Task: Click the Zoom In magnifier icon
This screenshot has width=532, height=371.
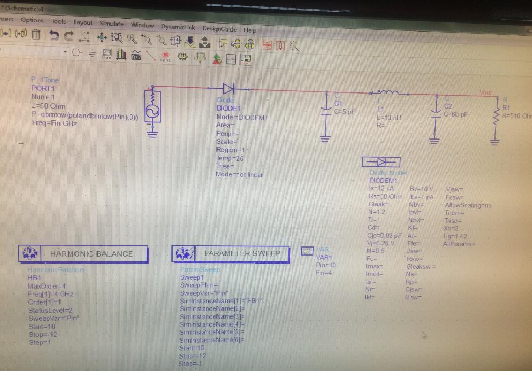Action: coord(132,38)
